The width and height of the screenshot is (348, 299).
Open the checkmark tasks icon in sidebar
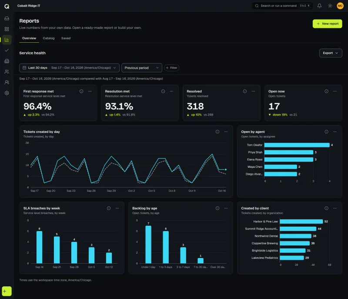pos(7,51)
